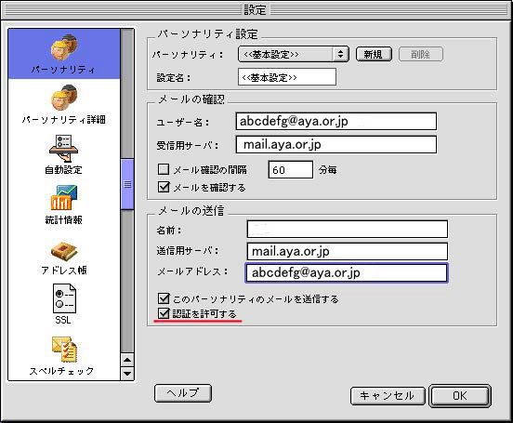513x423 pixels.
Task: Select the パーソナリティ category icon
Action: click(64, 47)
